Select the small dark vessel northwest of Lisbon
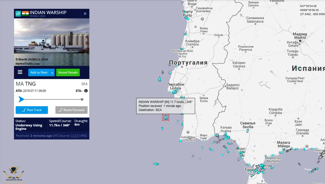 tap(163, 72)
